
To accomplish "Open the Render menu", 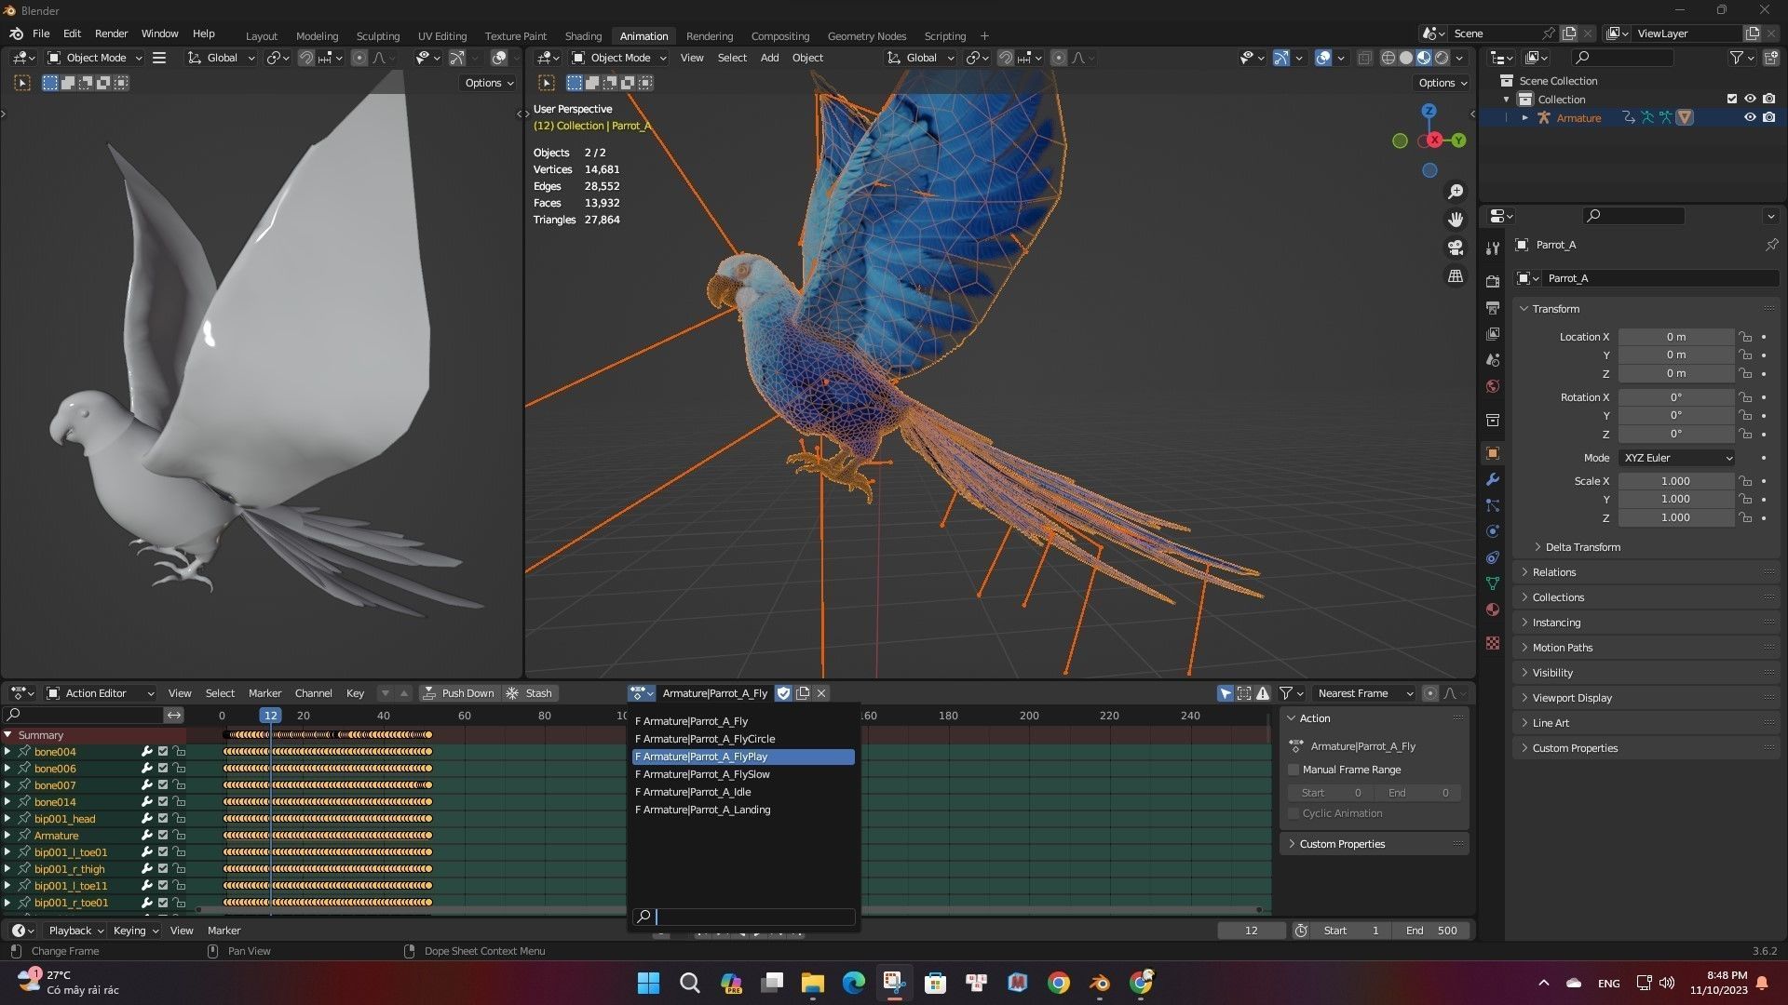I will (x=111, y=33).
